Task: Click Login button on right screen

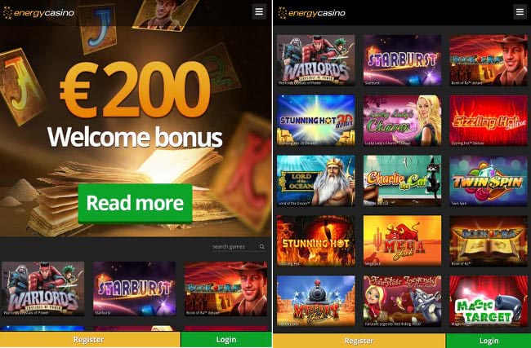Action: coord(489,341)
